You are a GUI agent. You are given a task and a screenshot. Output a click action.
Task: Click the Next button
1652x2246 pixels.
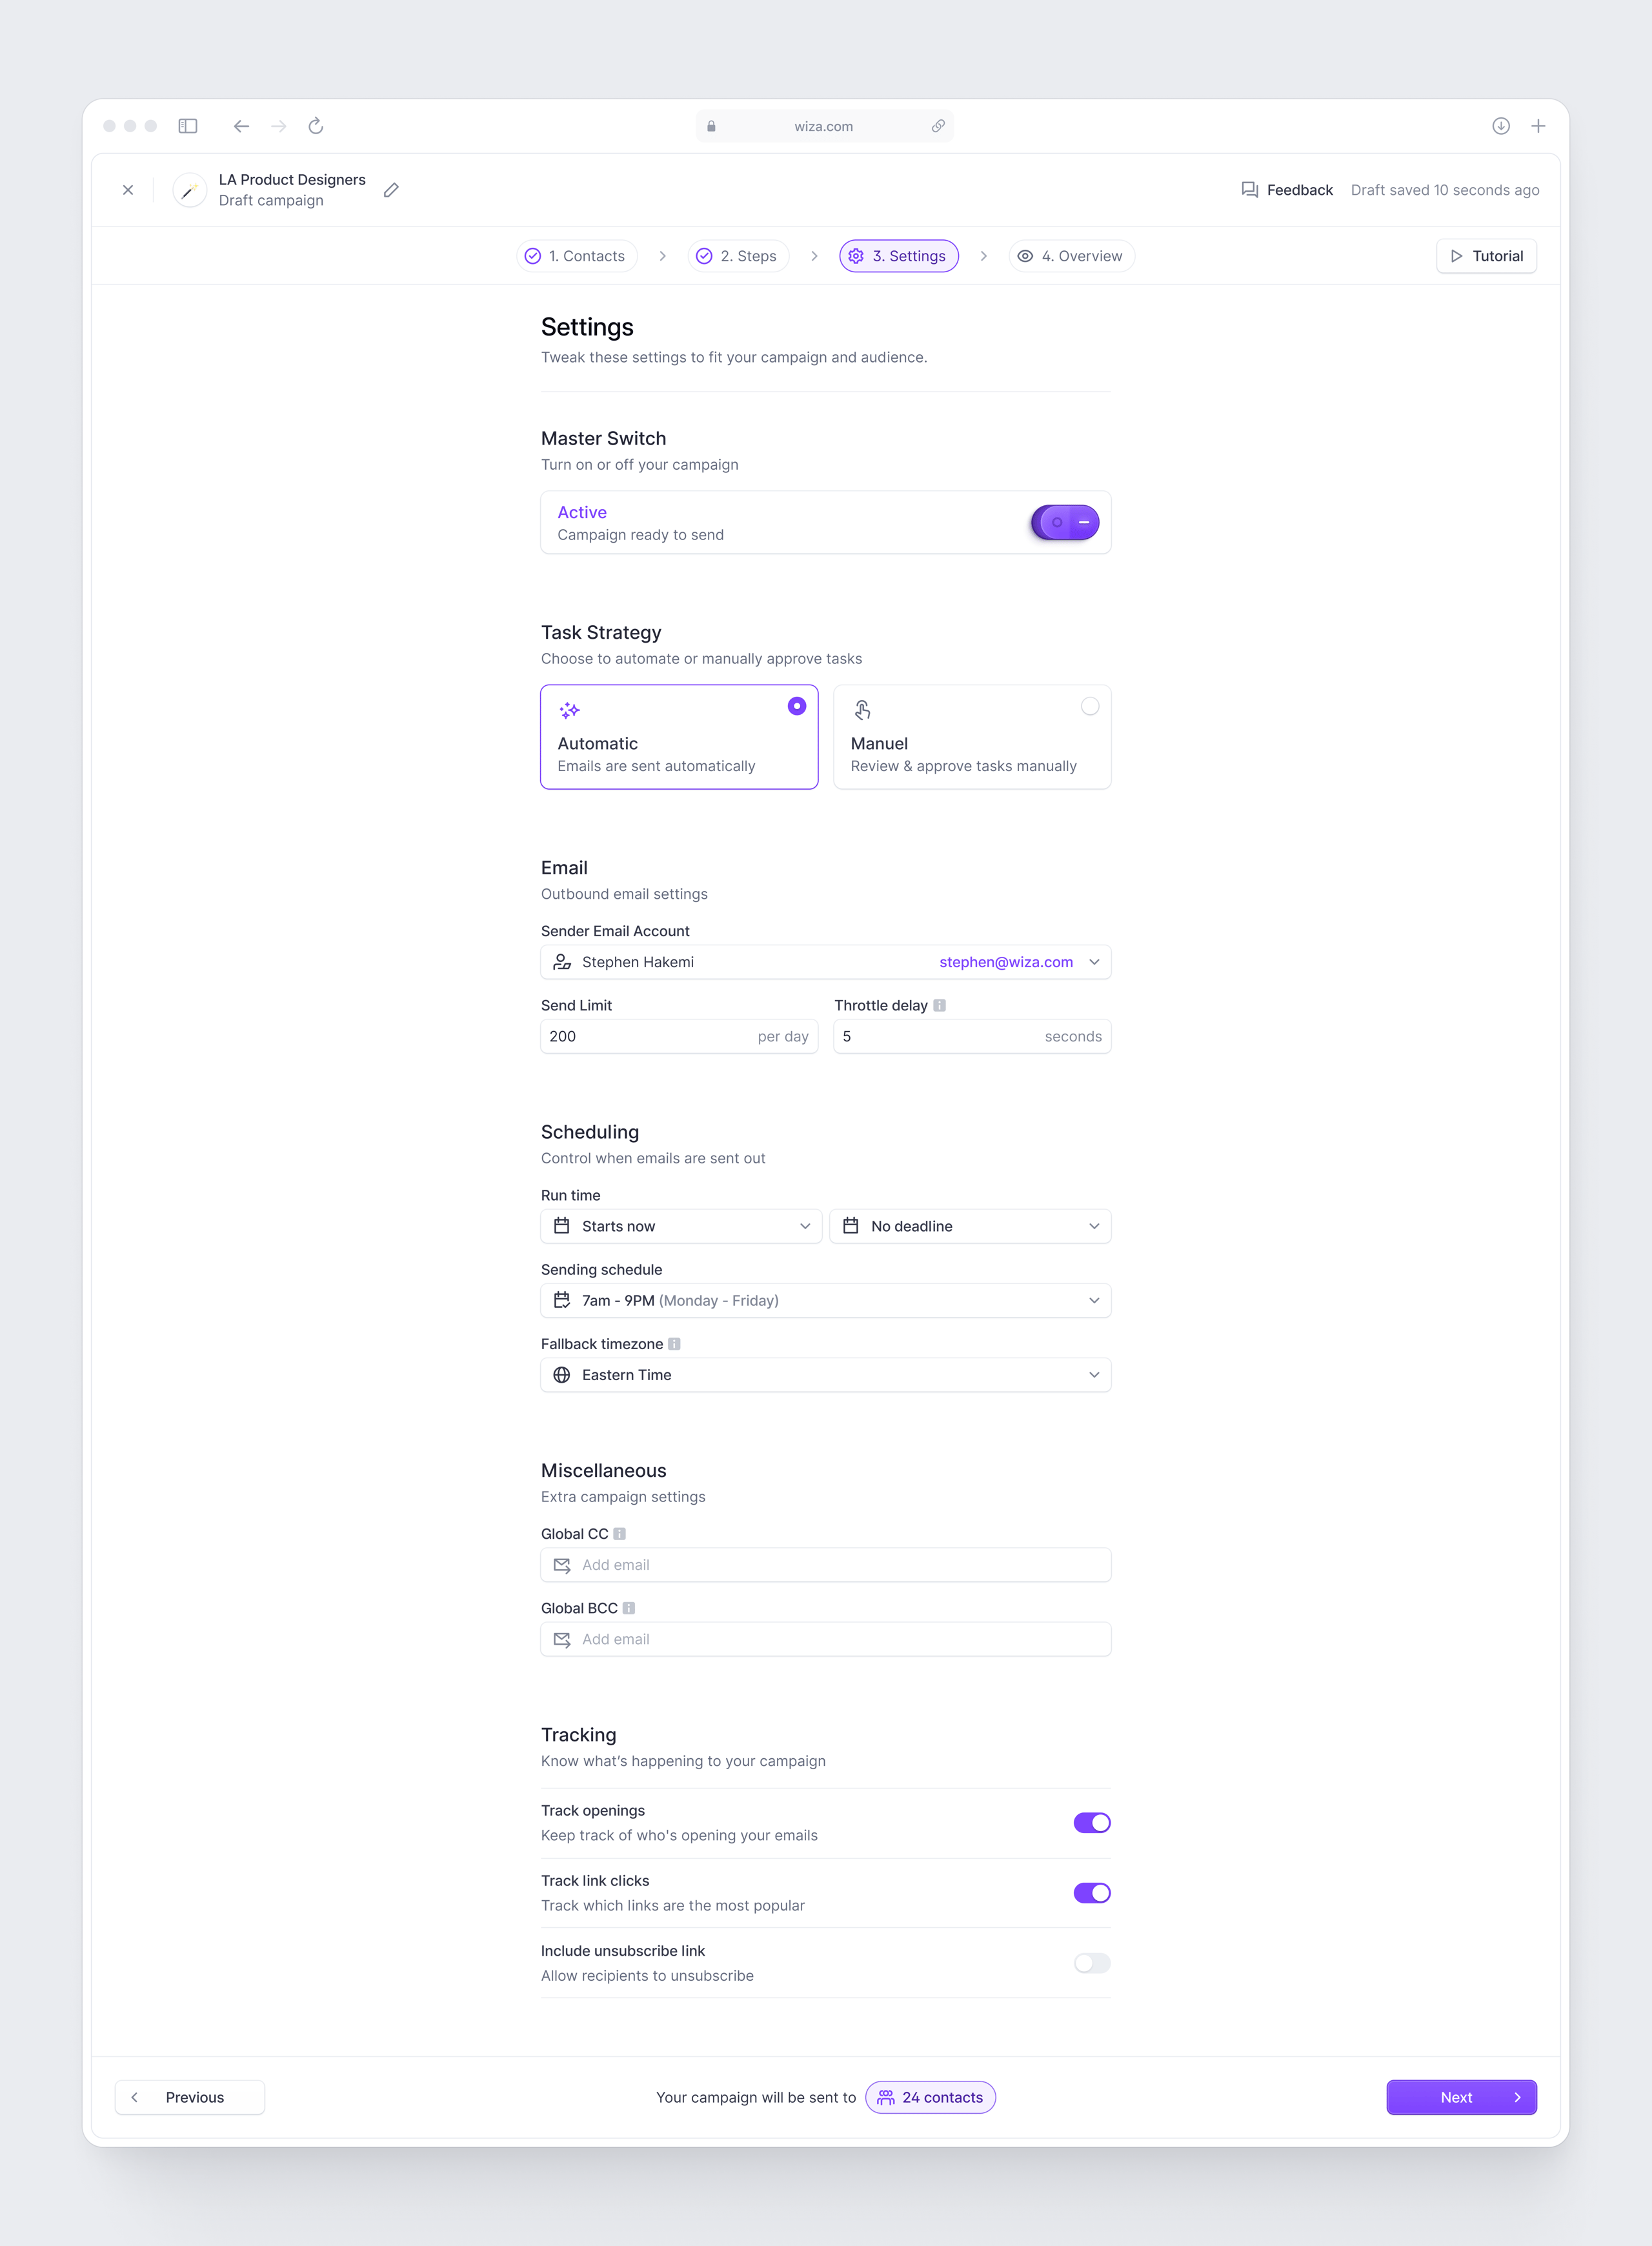[1461, 2098]
